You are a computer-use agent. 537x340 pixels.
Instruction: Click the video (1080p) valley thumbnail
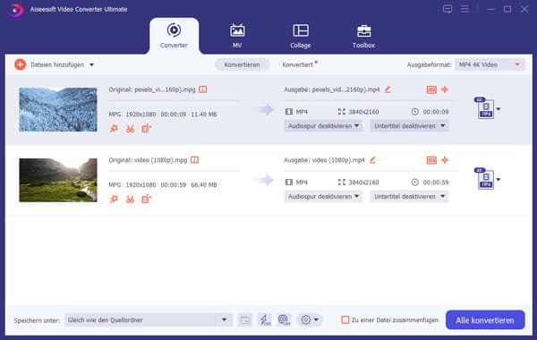[58, 180]
